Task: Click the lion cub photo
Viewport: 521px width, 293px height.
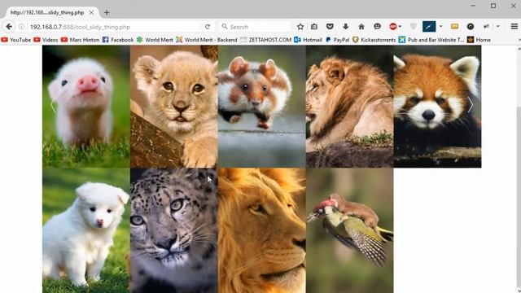Action: (173, 107)
